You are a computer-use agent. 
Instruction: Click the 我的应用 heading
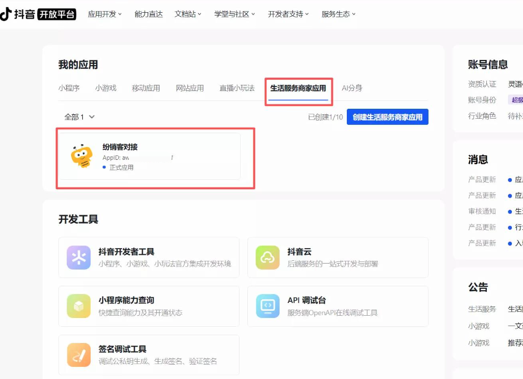(78, 64)
